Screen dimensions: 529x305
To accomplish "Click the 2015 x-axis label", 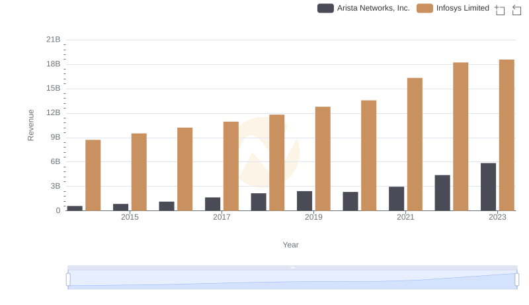I will [x=130, y=217].
